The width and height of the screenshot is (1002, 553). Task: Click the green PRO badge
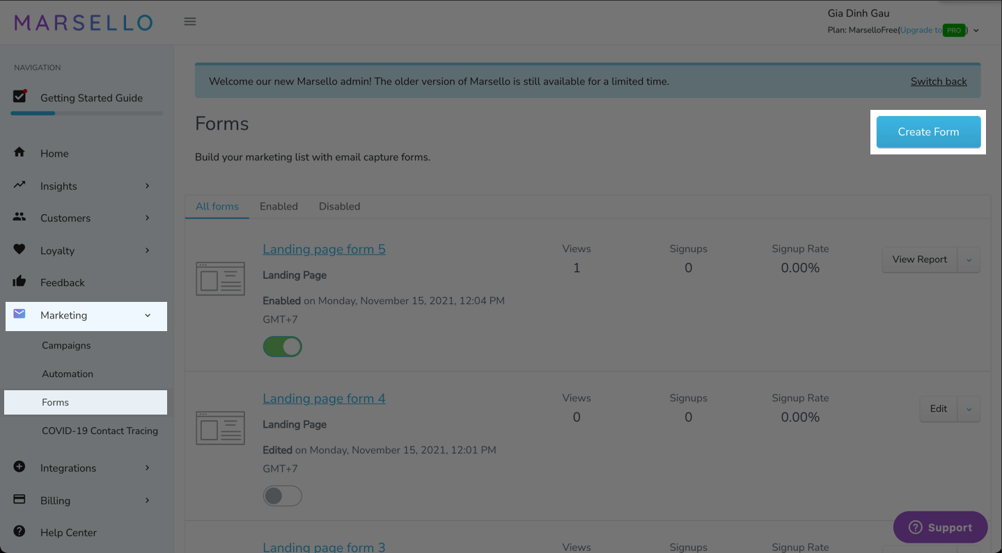pyautogui.click(x=954, y=30)
